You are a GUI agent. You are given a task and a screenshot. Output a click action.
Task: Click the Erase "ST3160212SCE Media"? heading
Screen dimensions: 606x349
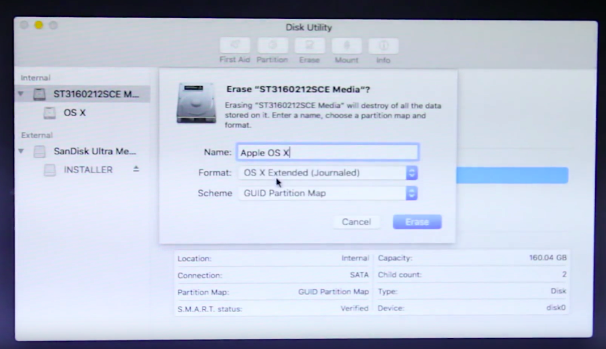click(x=298, y=89)
